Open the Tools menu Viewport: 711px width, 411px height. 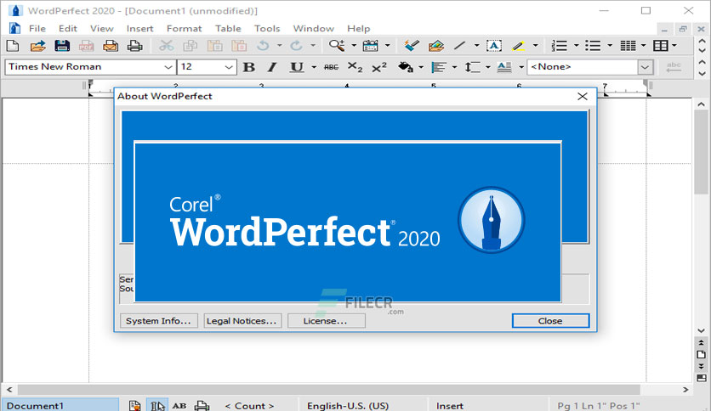tap(267, 28)
